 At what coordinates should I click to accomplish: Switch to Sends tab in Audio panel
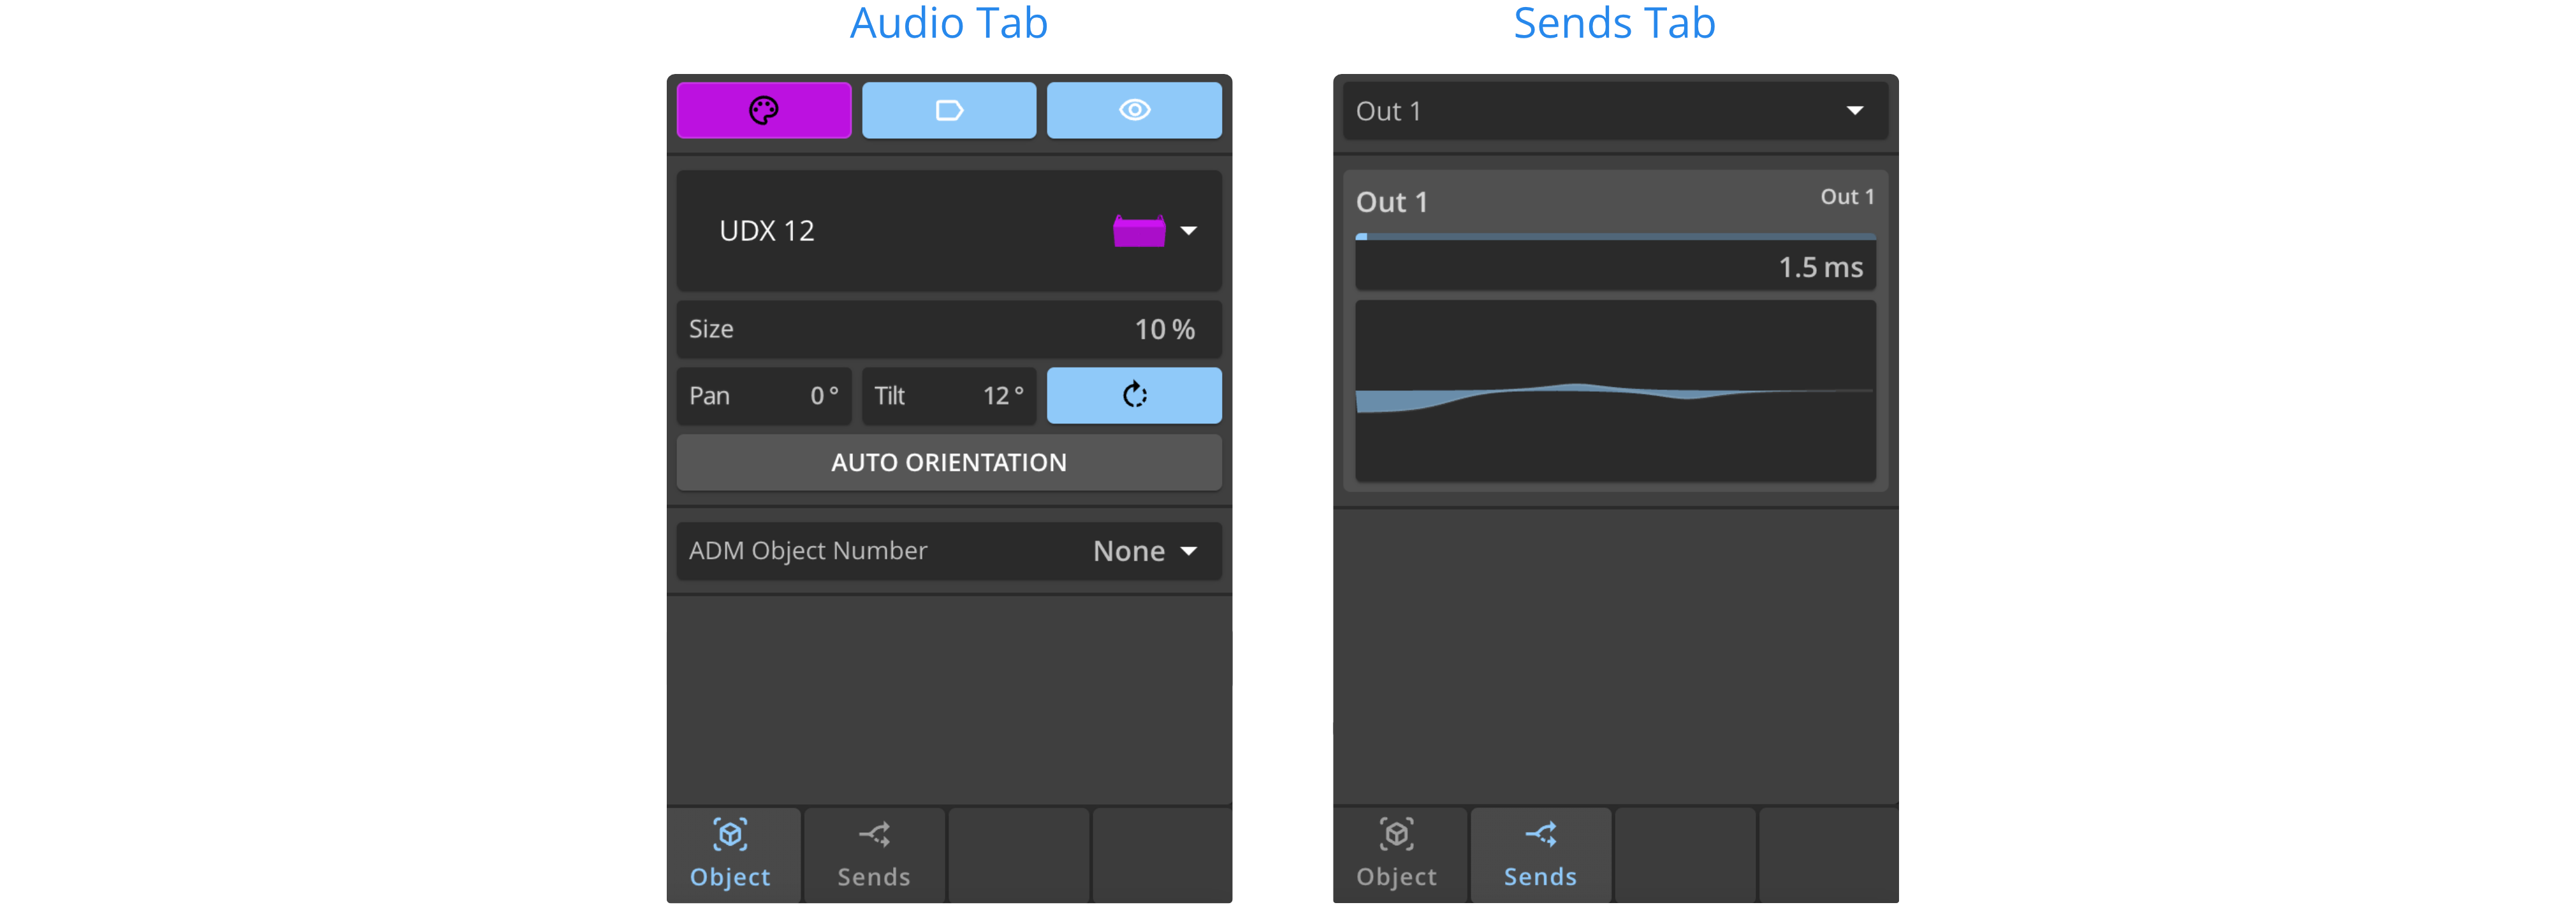tap(874, 856)
